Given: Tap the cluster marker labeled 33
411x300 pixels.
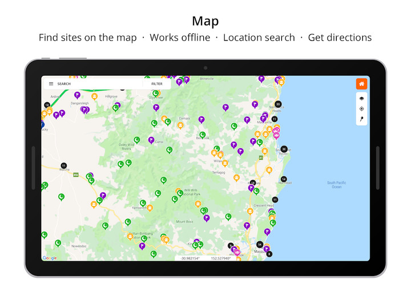Looking at the screenshot, I should [x=278, y=104].
